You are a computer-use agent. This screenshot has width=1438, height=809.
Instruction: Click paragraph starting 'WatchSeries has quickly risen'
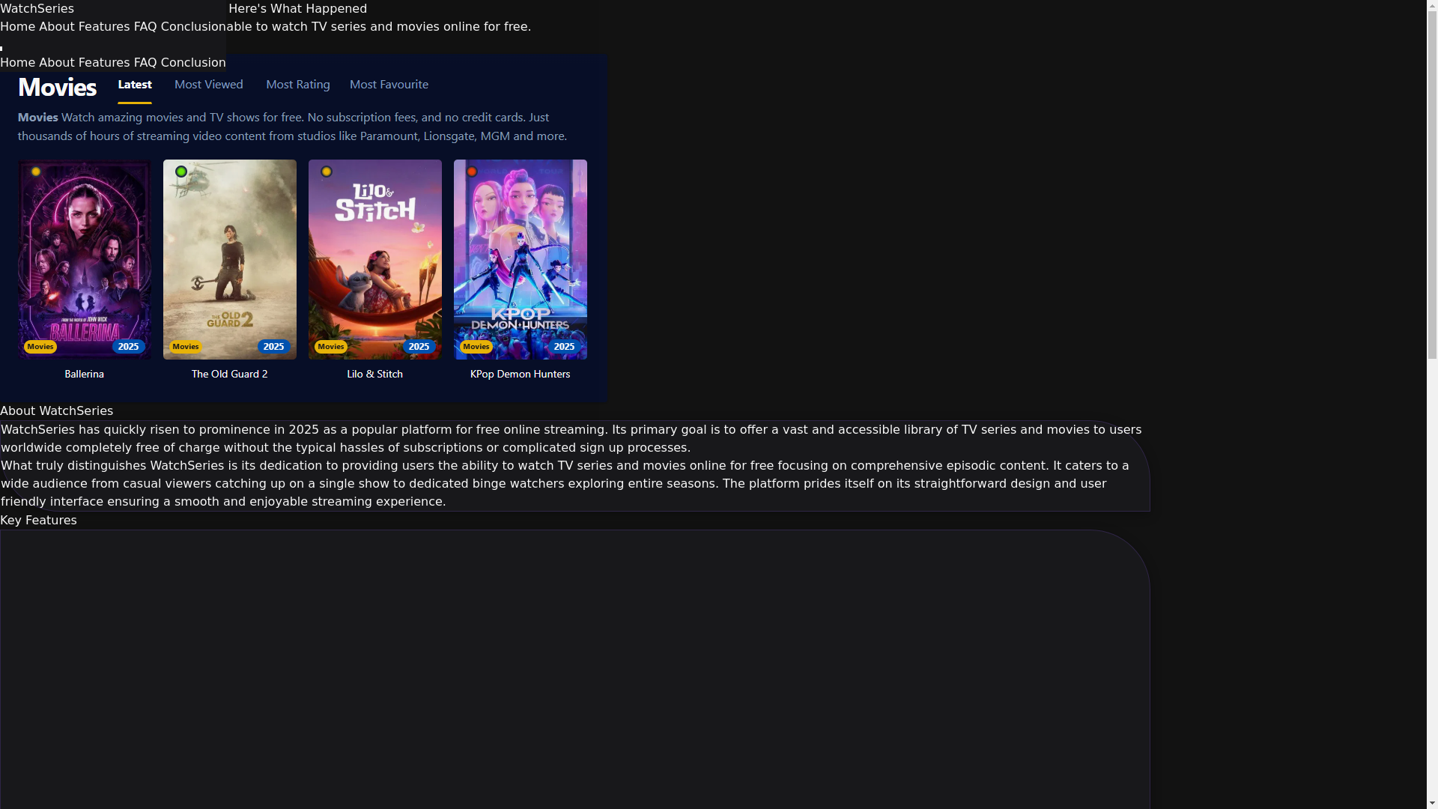[x=571, y=439]
